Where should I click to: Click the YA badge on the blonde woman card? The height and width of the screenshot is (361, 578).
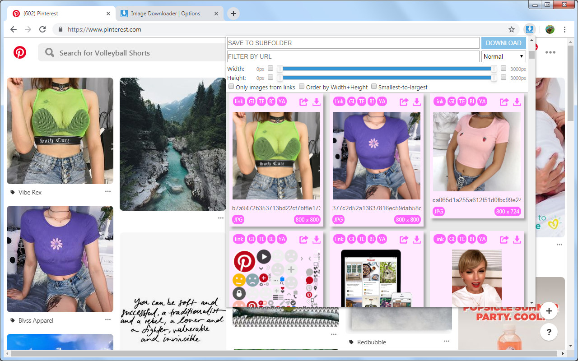click(x=482, y=239)
